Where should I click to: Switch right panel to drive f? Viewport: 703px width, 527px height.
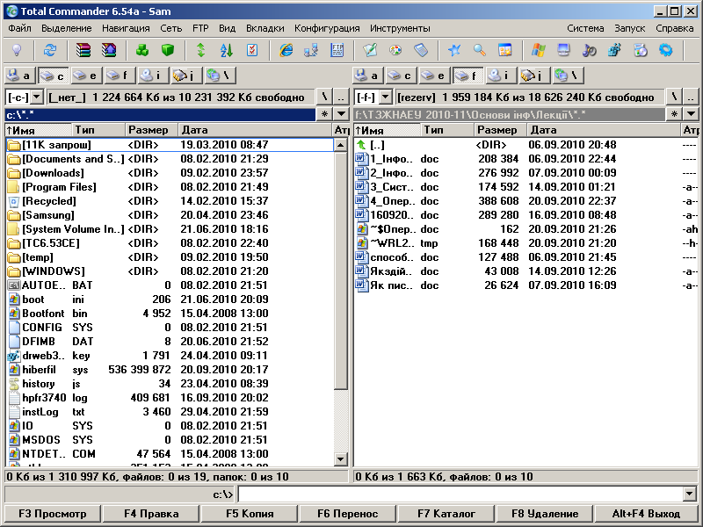[x=467, y=76]
